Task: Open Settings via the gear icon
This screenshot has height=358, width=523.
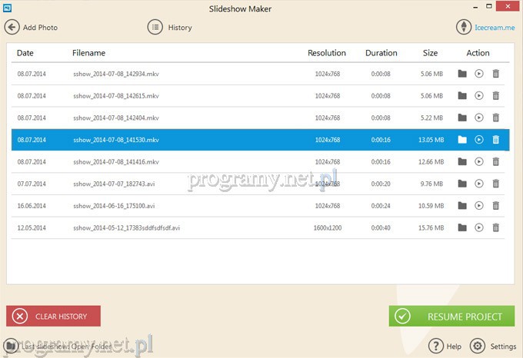Action: click(478, 346)
